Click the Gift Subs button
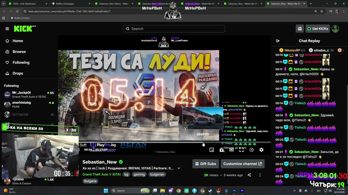This screenshot has height=195, width=348. (x=206, y=164)
